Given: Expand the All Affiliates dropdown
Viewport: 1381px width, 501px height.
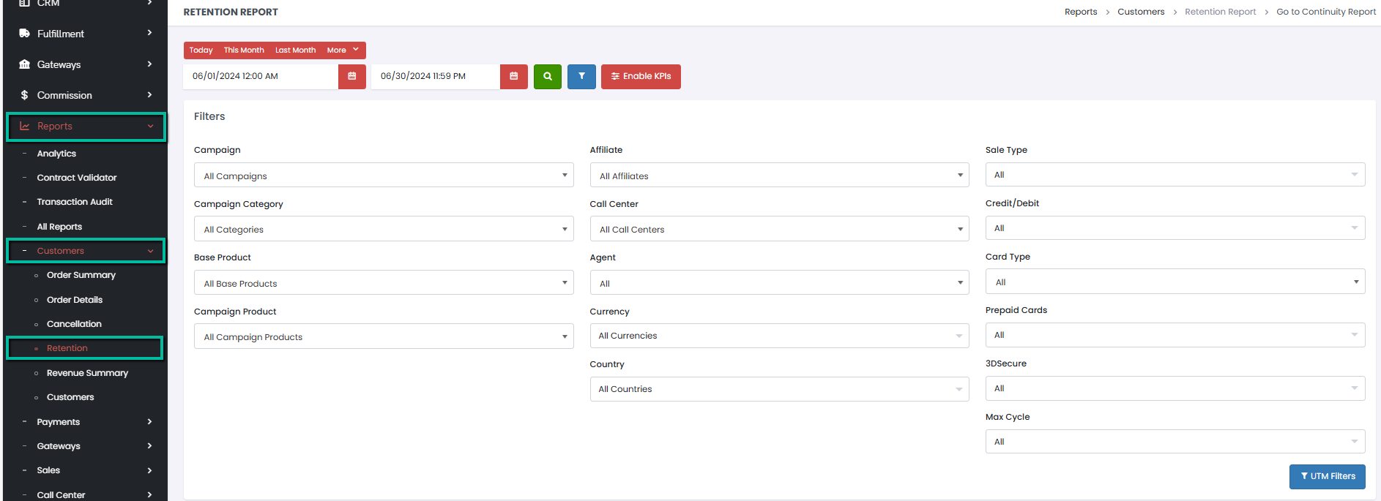Looking at the screenshot, I should (778, 176).
